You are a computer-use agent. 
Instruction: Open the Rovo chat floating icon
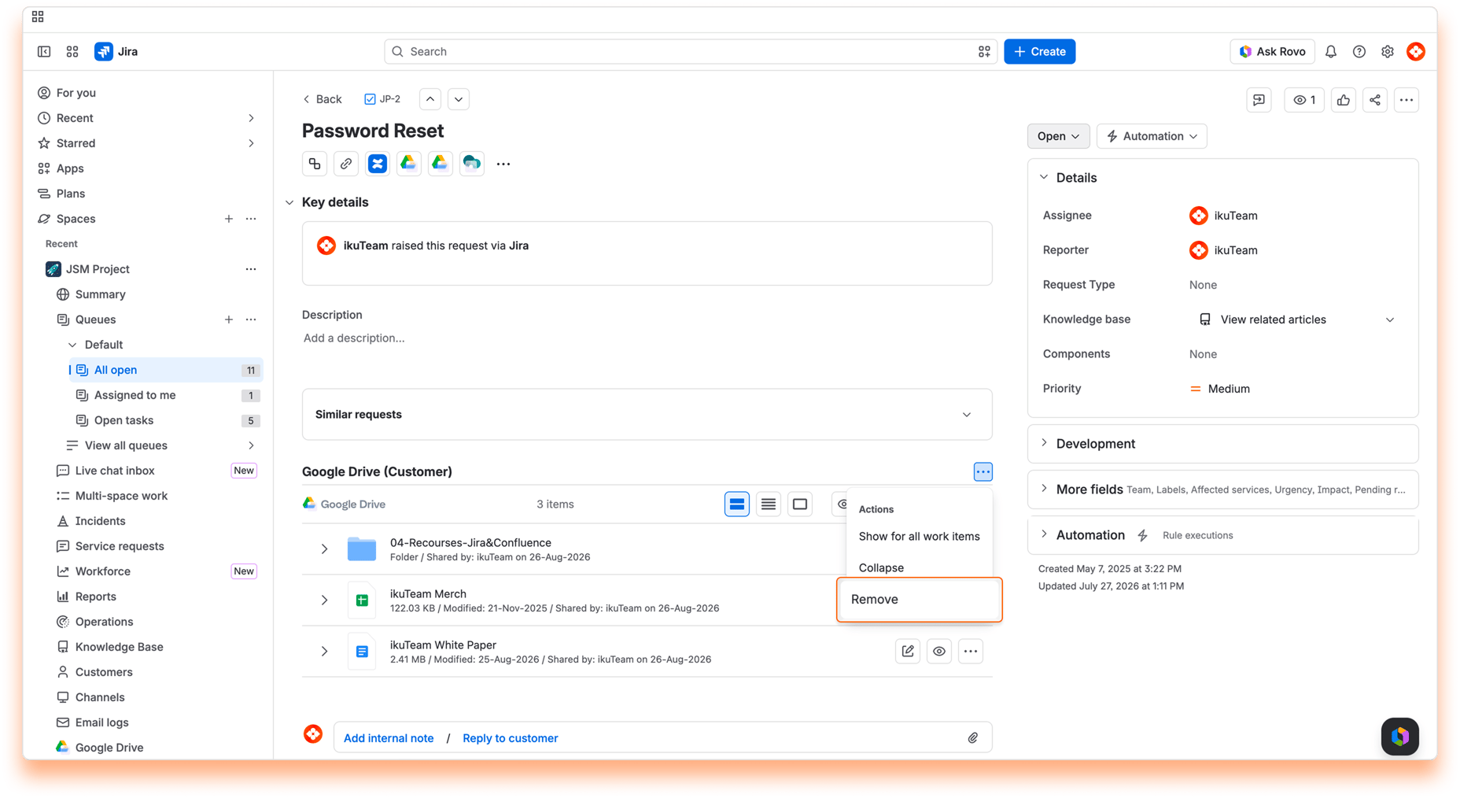click(1400, 737)
